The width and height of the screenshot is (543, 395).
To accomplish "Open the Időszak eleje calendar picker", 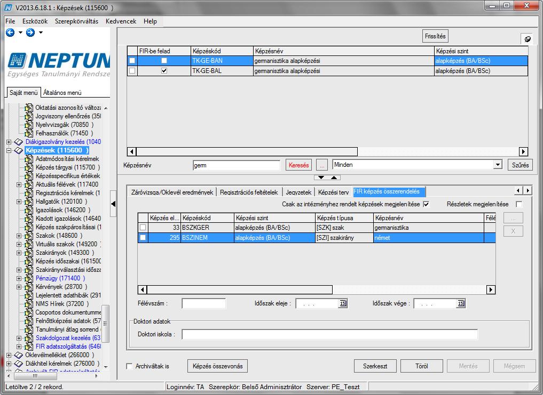I will [343, 303].
